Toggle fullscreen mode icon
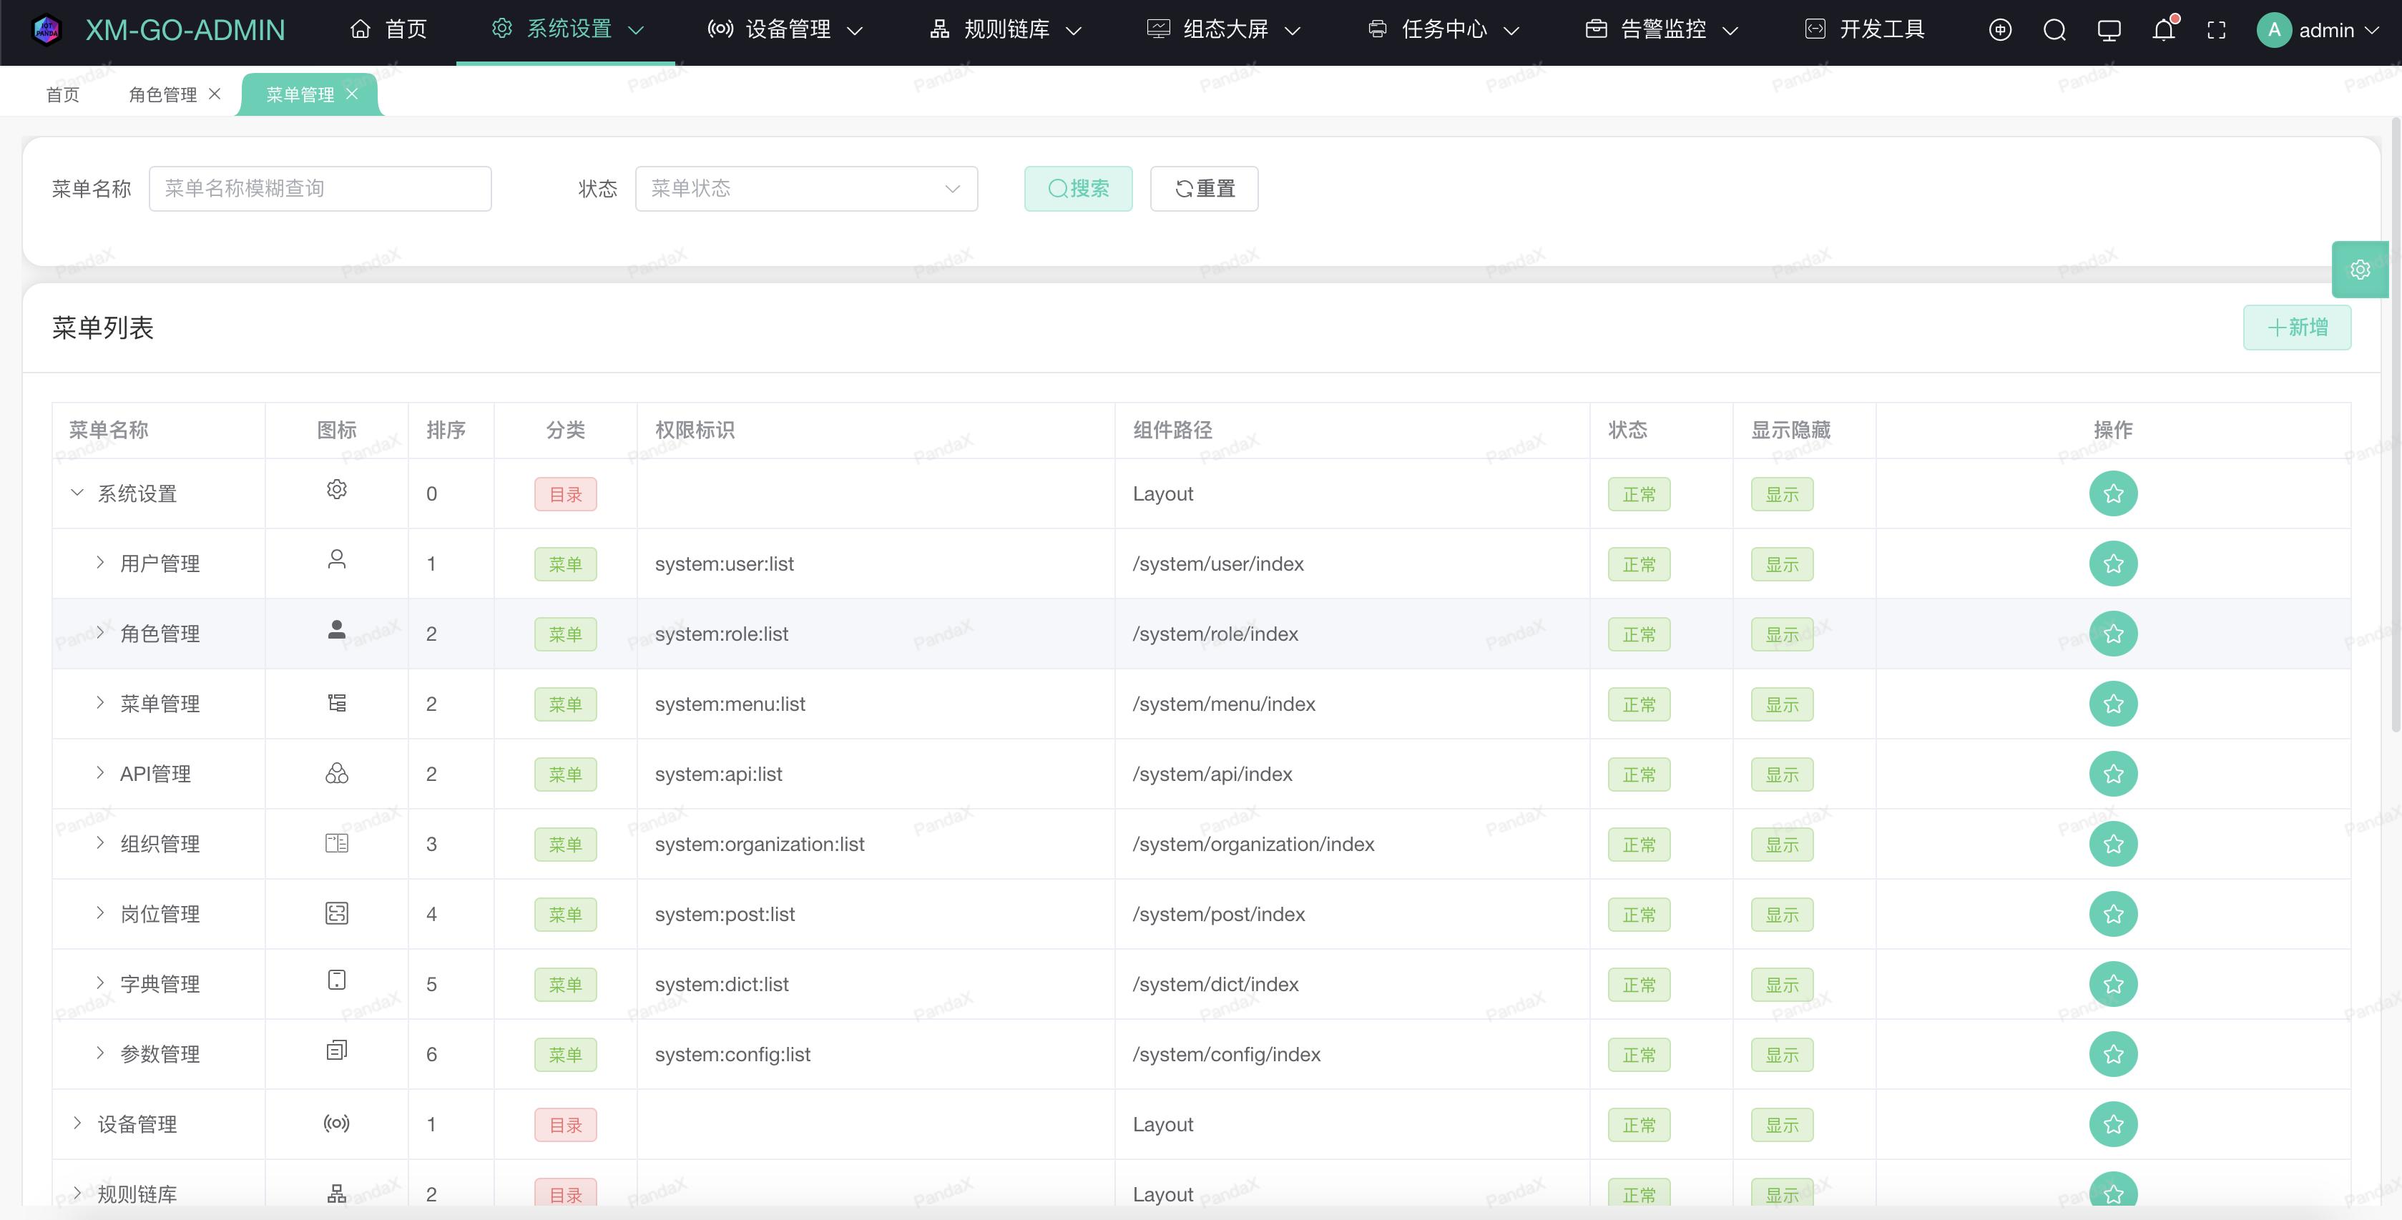Screen dimensions: 2402x1220 click(x=2217, y=30)
